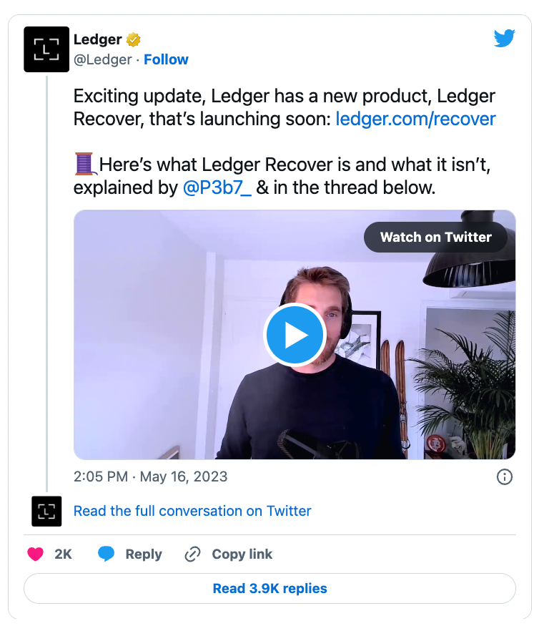Click the small Ledger avatar below thread

(x=46, y=511)
